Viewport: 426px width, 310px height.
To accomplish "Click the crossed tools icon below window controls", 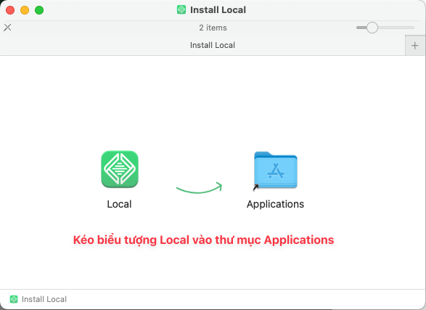I will click(7, 28).
